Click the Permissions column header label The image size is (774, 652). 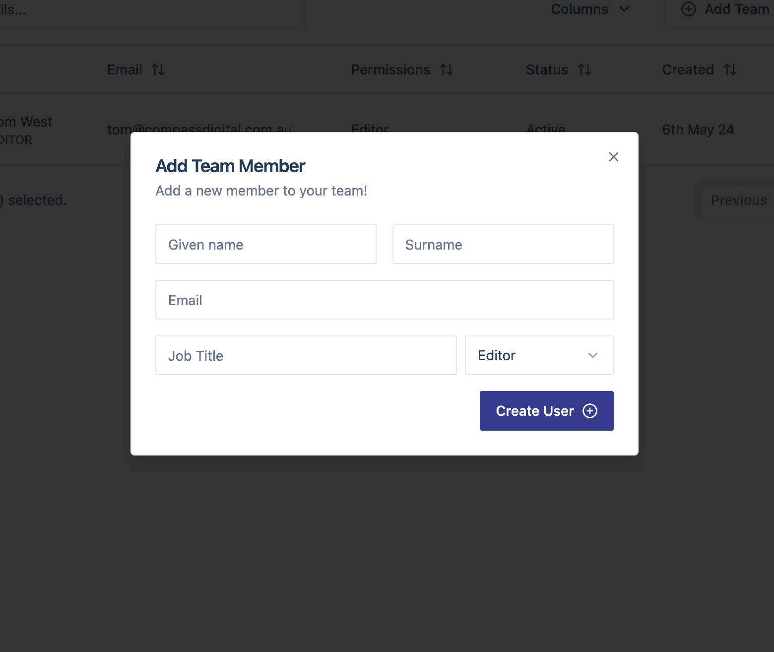(x=390, y=70)
